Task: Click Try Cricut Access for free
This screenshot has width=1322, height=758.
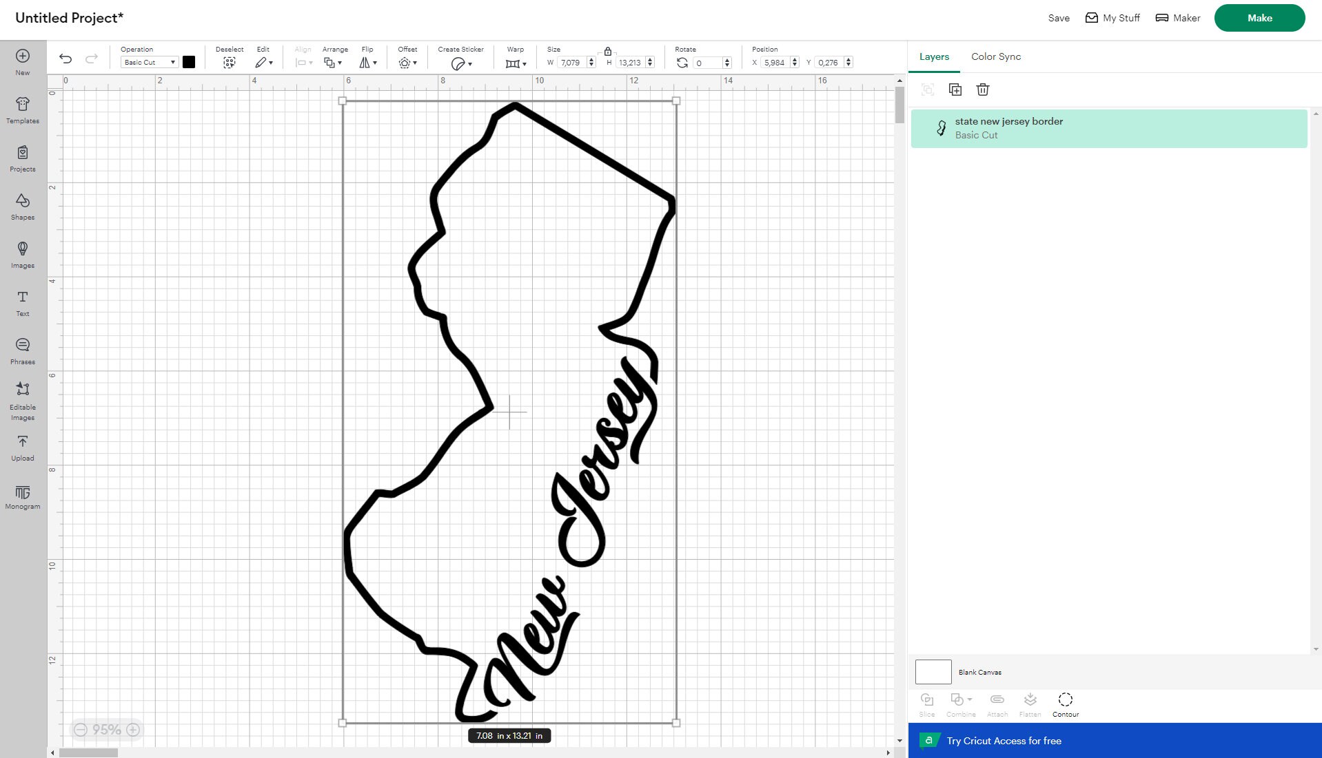Action: click(x=1003, y=741)
